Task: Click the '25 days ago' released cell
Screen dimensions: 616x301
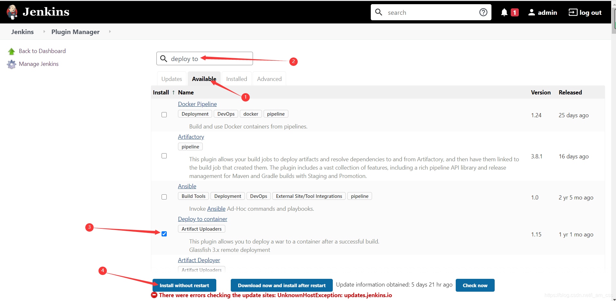Action: coord(574,115)
